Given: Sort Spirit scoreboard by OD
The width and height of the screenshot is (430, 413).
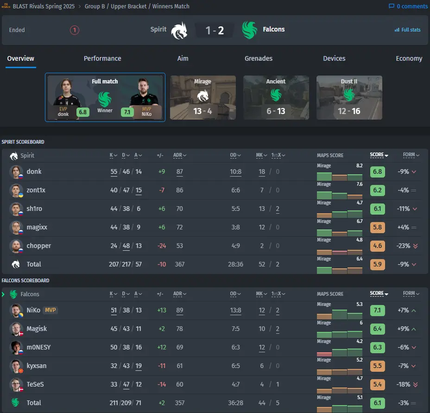Looking at the screenshot, I should coord(235,155).
